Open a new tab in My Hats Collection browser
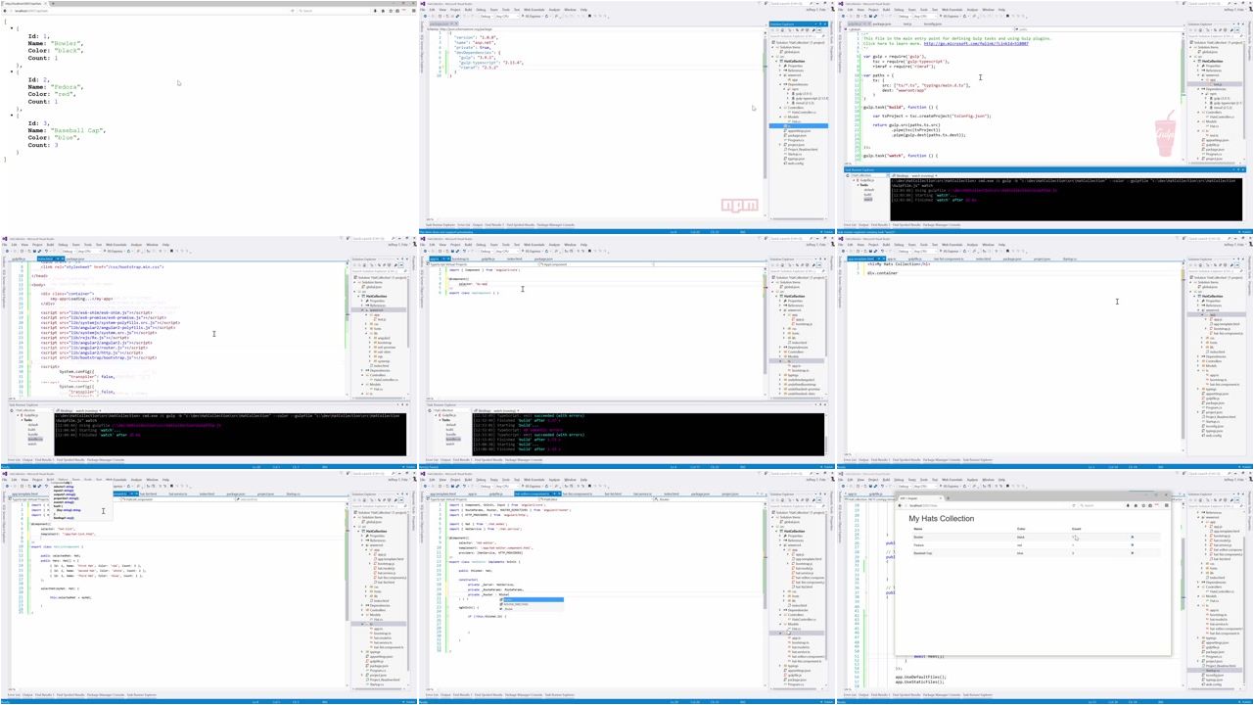 coord(948,498)
